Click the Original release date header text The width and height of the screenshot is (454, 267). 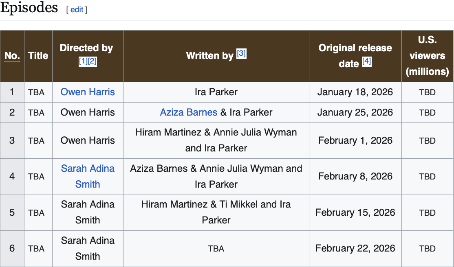[355, 55]
